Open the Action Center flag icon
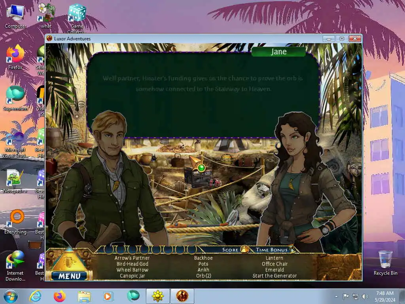 click(x=346, y=296)
